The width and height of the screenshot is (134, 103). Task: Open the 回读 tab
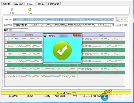(x=41, y=4)
